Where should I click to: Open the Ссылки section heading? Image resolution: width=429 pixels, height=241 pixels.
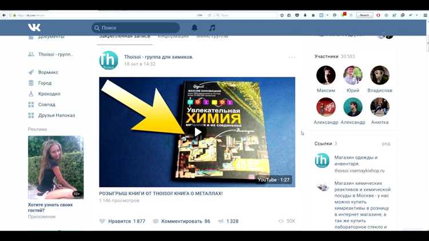coord(323,144)
